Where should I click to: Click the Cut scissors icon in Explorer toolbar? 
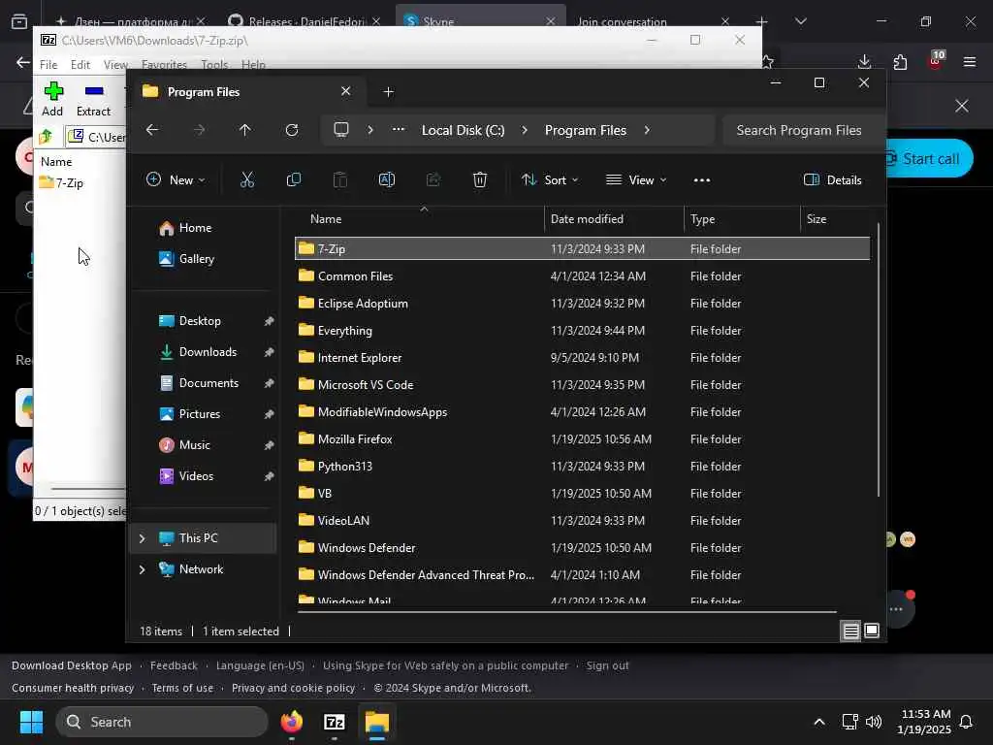(x=247, y=179)
